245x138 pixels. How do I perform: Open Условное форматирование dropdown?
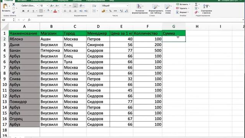[140, 9]
